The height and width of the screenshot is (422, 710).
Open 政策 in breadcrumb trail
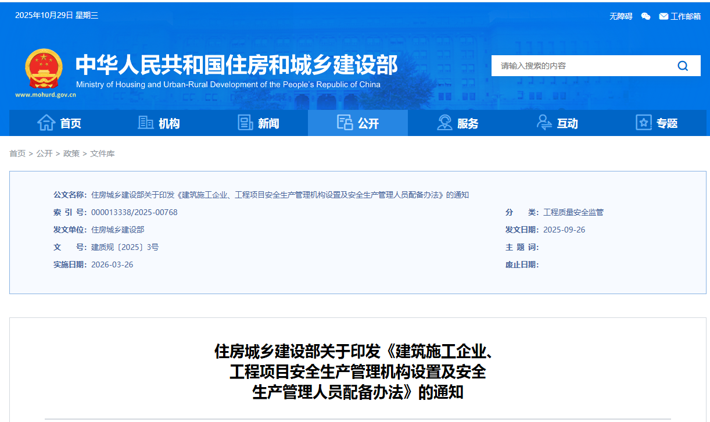[71, 153]
